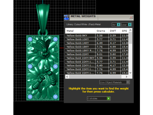
Task: Click the Grams column header
Action: click(x=102, y=31)
